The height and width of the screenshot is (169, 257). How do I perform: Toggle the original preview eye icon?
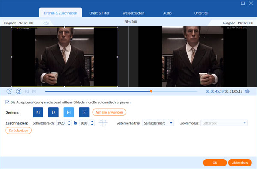point(46,23)
